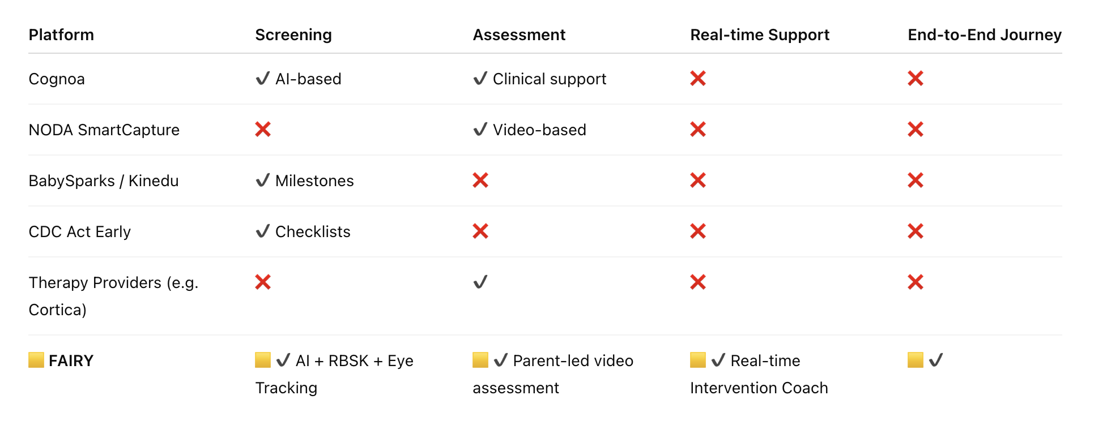The width and height of the screenshot is (1094, 421).
Task: Click the yellow square beside the FAIRY name
Action: click(x=36, y=360)
